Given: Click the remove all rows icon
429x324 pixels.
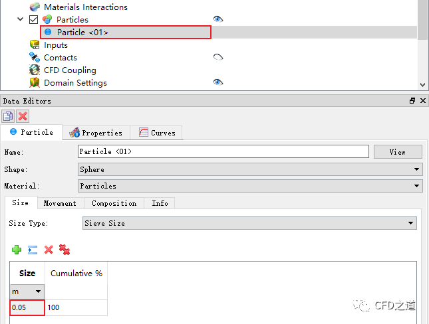Looking at the screenshot, I should [x=65, y=250].
